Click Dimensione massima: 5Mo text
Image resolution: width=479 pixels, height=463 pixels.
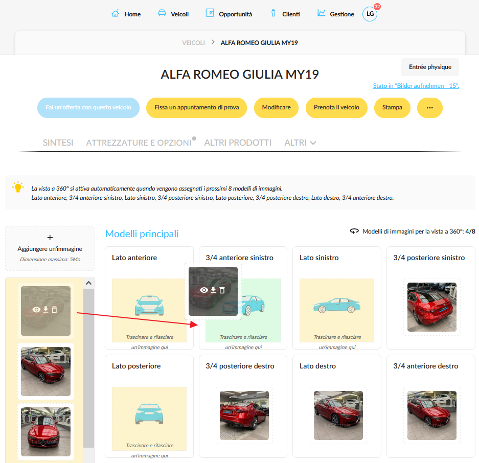[50, 259]
